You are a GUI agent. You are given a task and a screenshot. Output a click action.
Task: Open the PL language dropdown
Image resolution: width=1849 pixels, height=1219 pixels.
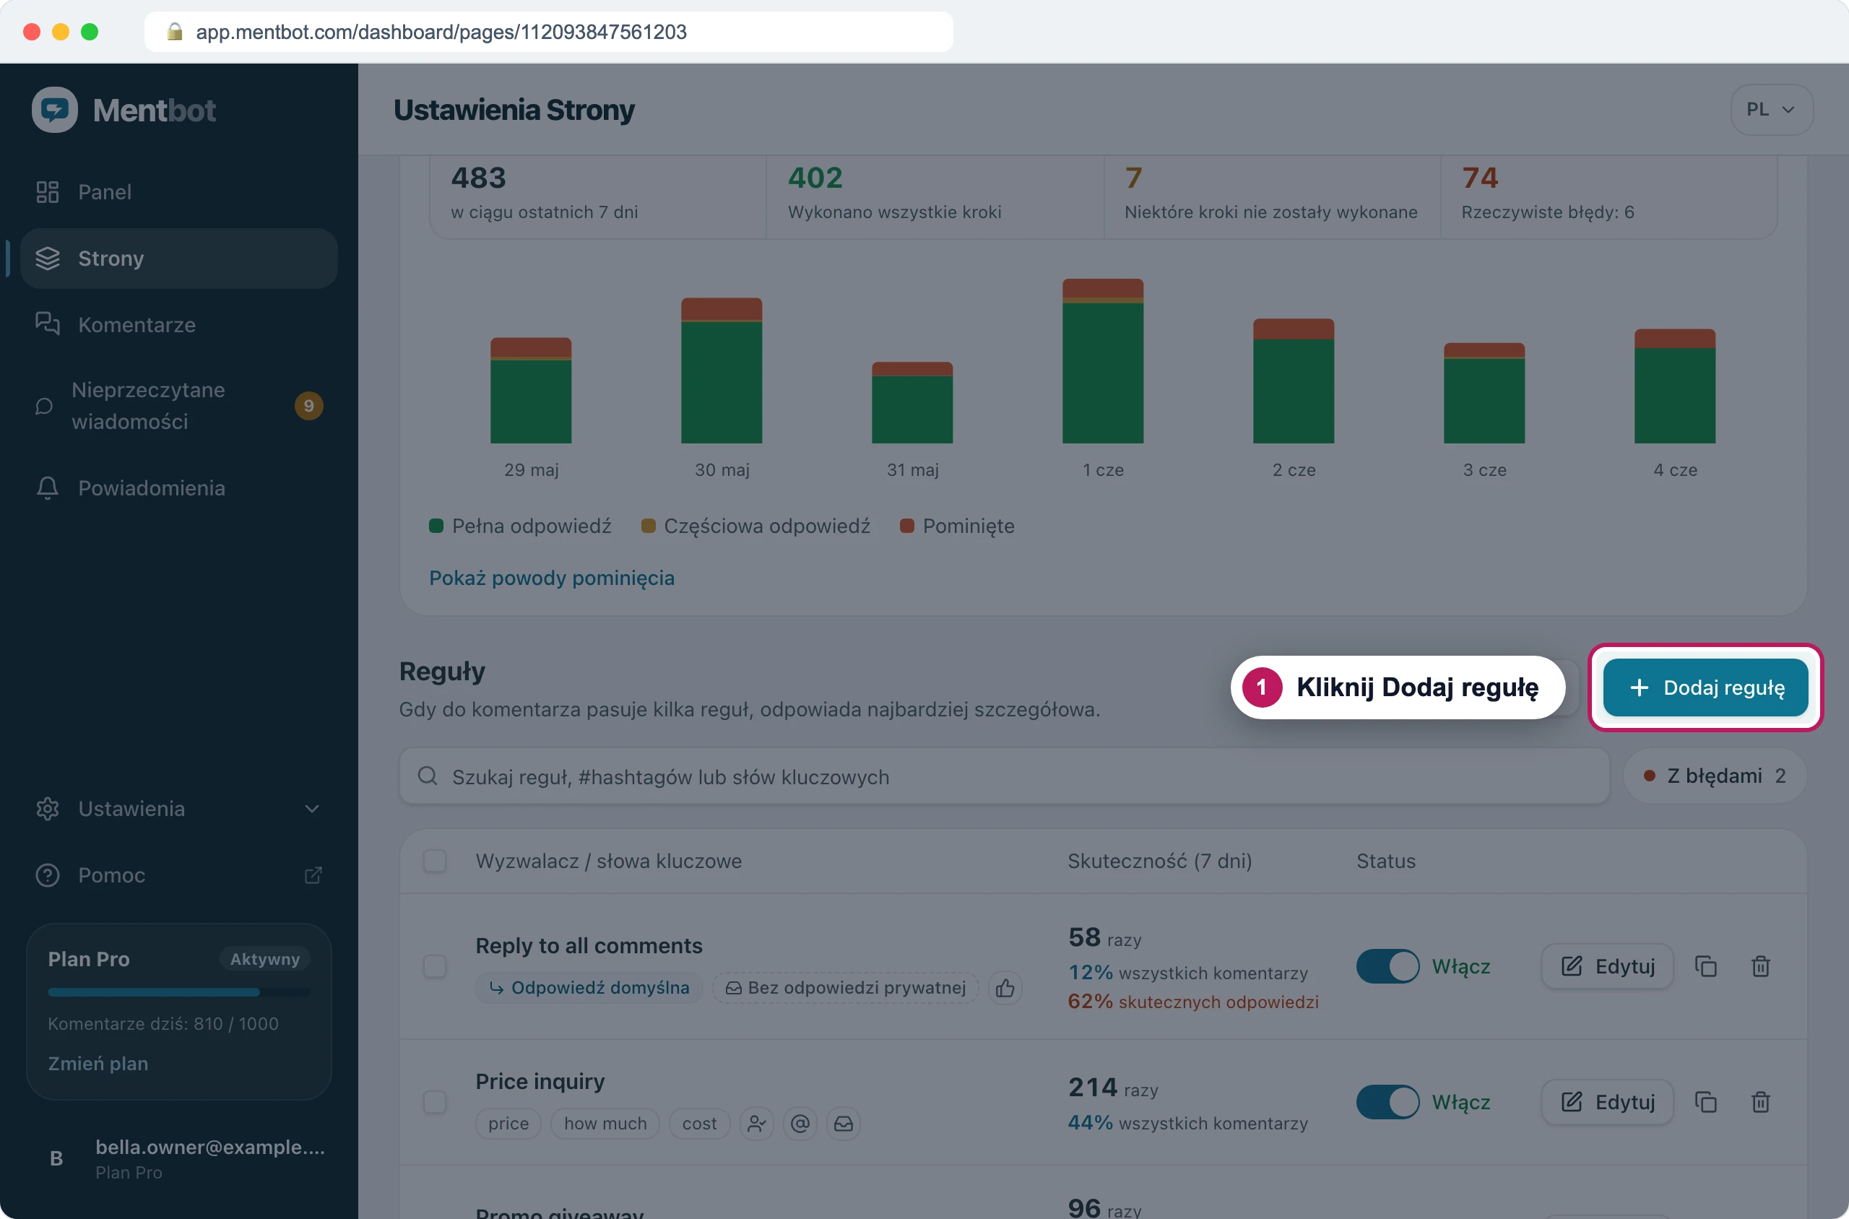pos(1771,110)
